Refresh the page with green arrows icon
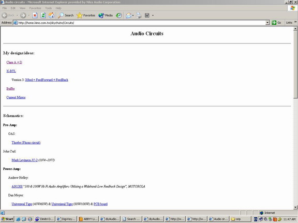 pyautogui.click(x=43, y=15)
